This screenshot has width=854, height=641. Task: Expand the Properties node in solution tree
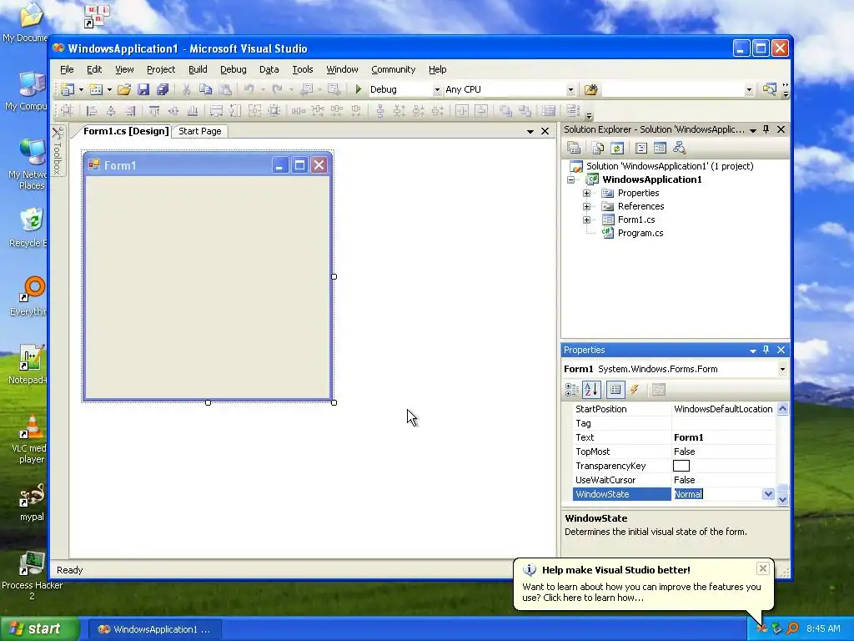[586, 193]
